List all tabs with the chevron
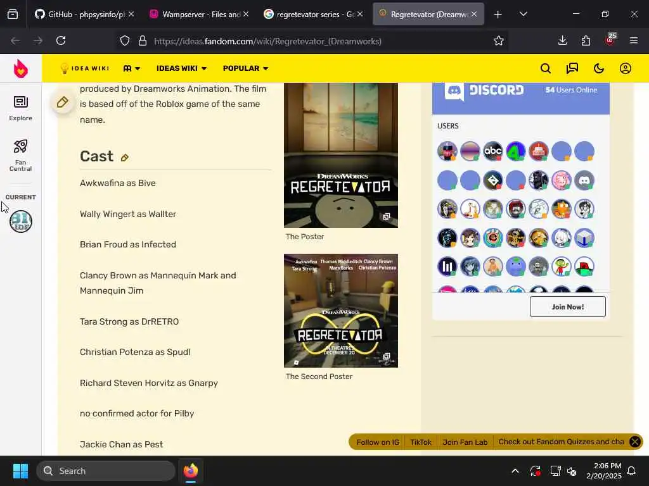This screenshot has height=486, width=649. point(523,14)
